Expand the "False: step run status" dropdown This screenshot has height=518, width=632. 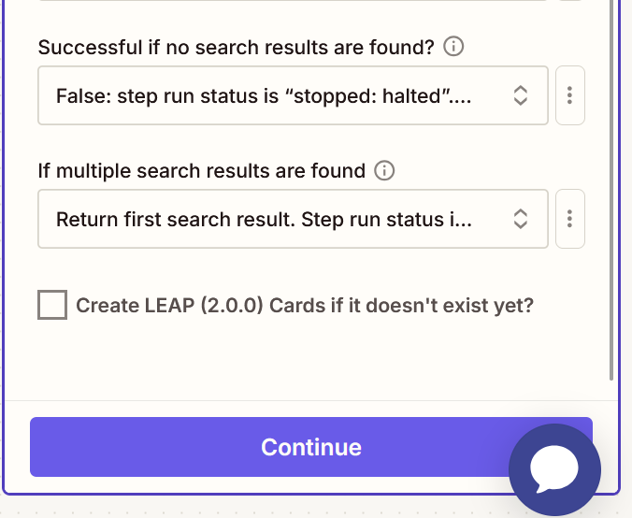(280, 95)
